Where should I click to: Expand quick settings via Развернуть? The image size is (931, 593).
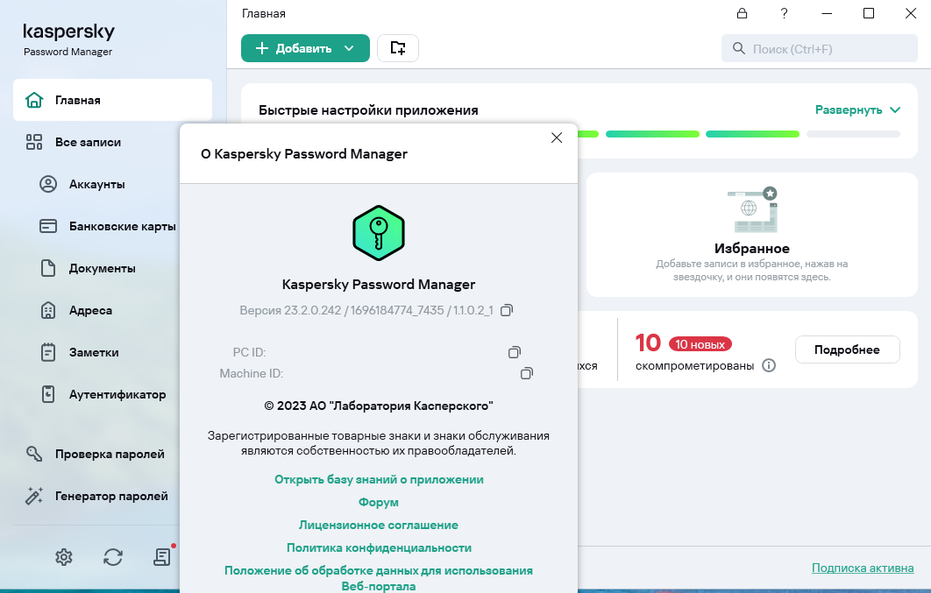pos(857,109)
